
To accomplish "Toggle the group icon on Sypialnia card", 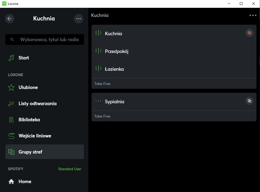I will [249, 101].
